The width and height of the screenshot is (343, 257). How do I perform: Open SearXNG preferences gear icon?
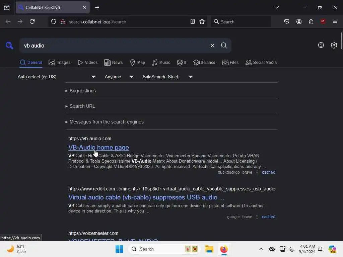pos(334,45)
